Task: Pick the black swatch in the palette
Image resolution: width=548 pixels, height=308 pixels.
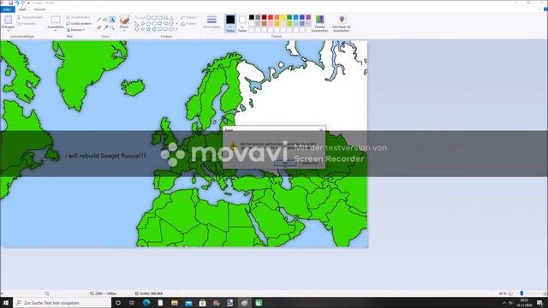Action: click(252, 17)
